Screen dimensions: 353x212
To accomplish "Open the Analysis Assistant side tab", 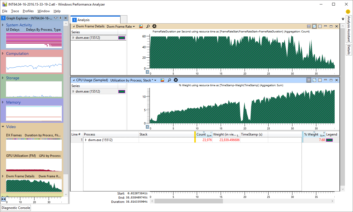I will pos(349,29).
